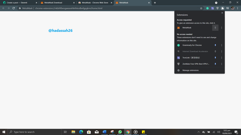Toggle pin for Internet Download Accelerator
Viewport: 241px width, 135px height.
pyautogui.click(x=215, y=51)
